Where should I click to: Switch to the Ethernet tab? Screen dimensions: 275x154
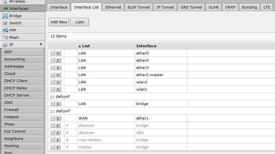coord(113,7)
